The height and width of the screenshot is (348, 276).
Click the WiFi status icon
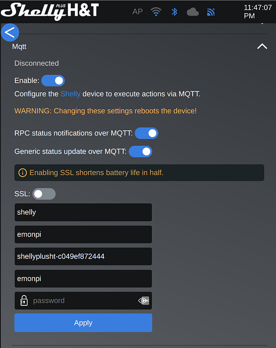(156, 12)
